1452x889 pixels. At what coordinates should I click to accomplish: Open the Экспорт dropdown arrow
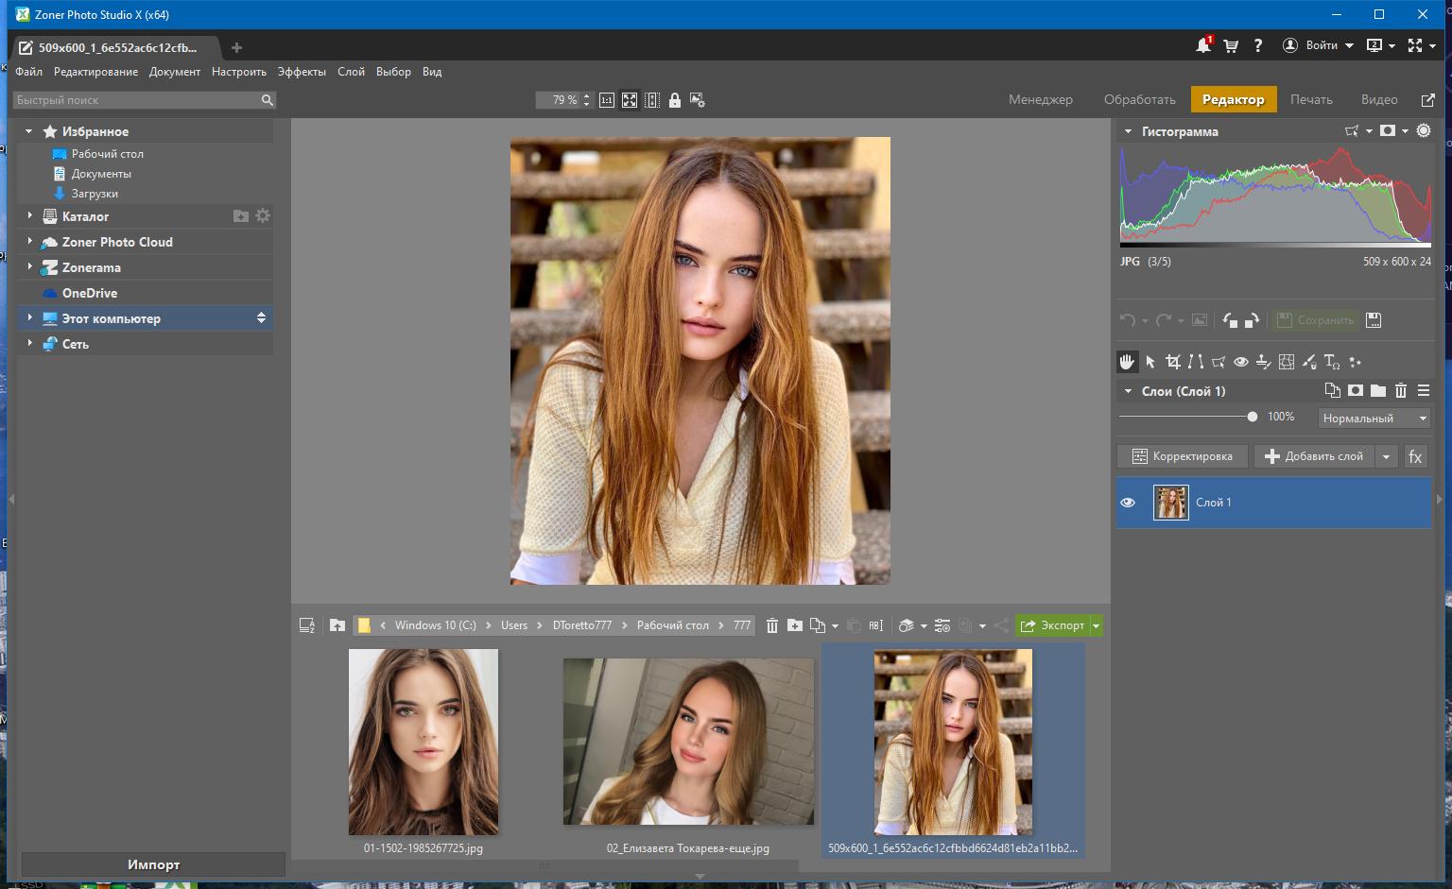click(x=1097, y=625)
